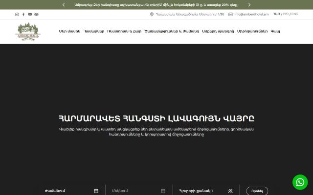This screenshot has height=195, width=313.
Task: Click the email envelope icon
Action: point(230,14)
